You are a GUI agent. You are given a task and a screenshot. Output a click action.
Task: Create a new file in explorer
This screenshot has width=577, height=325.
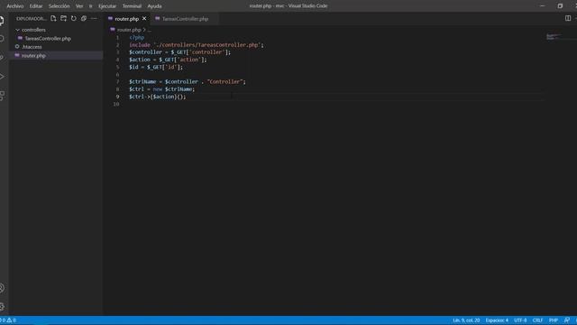coord(53,18)
